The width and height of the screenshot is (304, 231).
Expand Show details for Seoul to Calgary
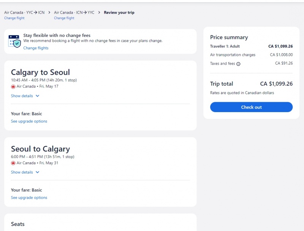[x=22, y=172]
